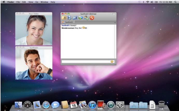Screen dimensions: 179x111
Task: Click the add buddy icon in chat toolbar
Action: (x=86, y=18)
